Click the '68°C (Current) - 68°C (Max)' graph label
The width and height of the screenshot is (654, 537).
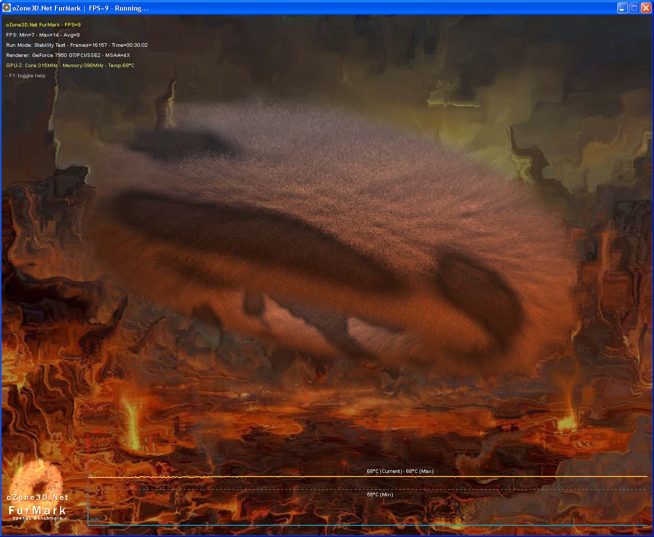click(x=400, y=471)
